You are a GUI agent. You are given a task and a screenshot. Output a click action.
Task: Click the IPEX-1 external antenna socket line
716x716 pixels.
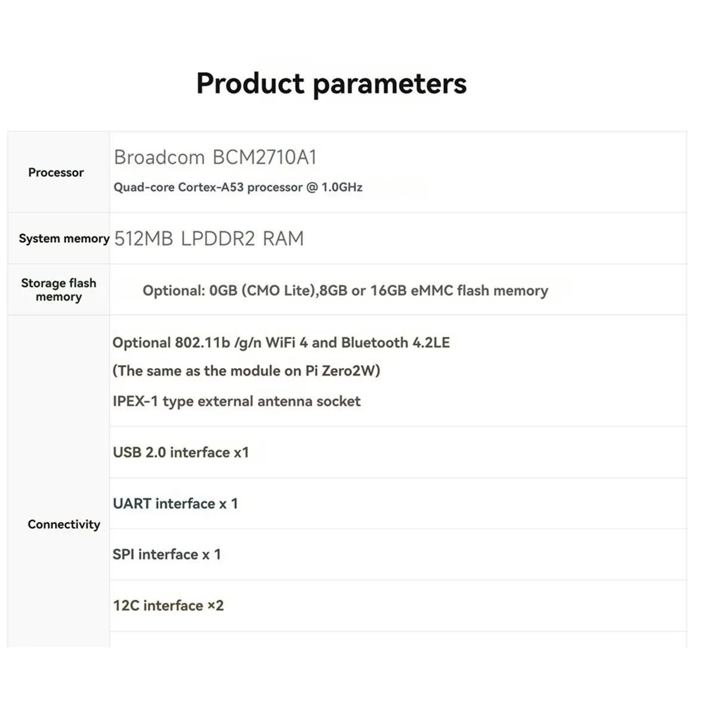236,402
